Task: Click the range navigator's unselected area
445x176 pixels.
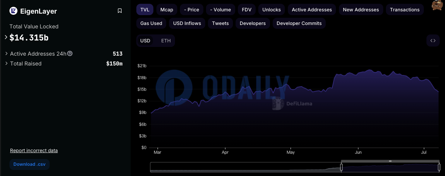Action: pos(245,167)
